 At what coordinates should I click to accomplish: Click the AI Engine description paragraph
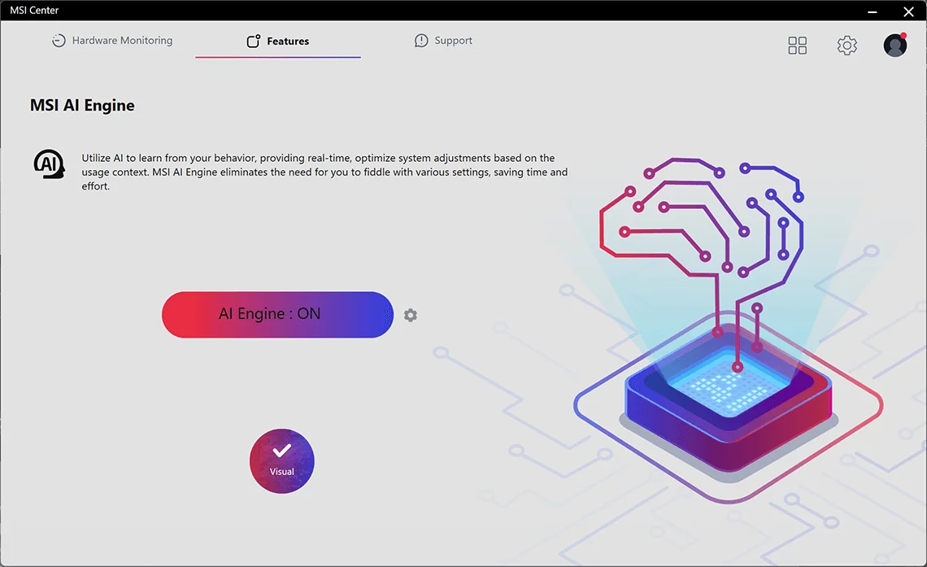[324, 172]
